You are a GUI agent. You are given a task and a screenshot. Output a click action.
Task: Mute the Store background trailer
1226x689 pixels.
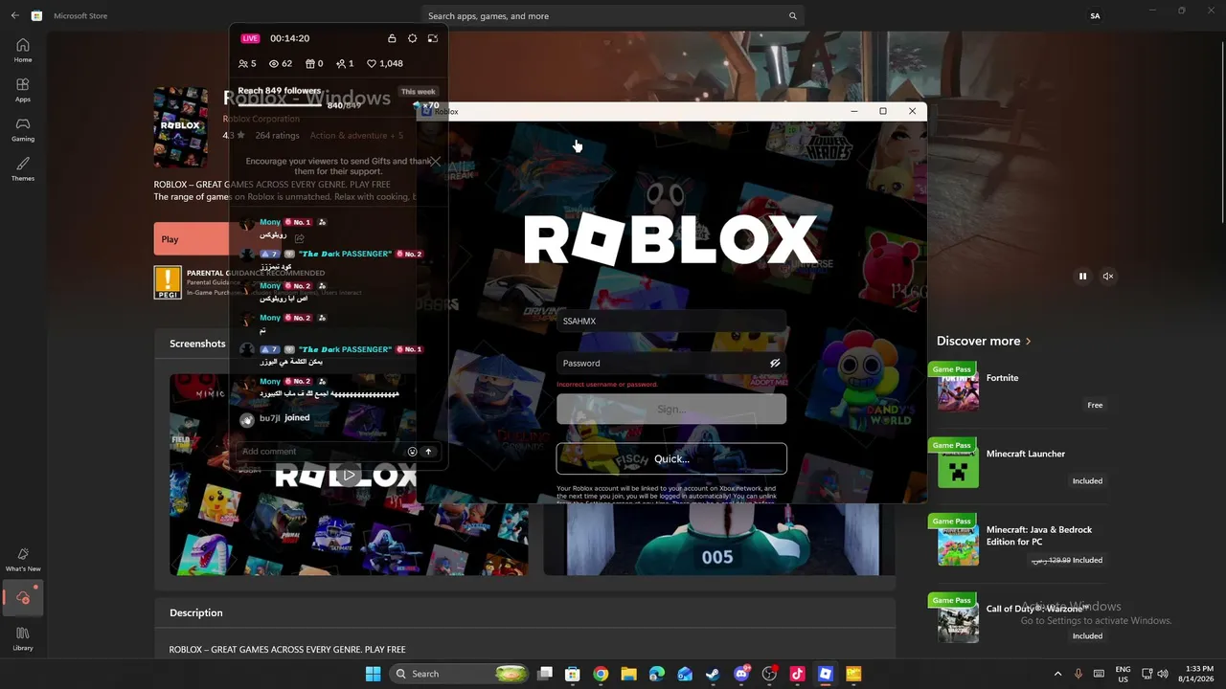pyautogui.click(x=1107, y=277)
